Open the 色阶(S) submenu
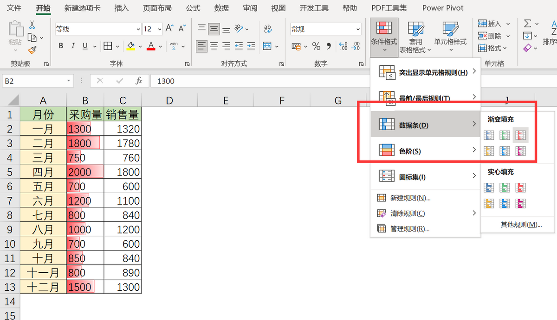Image resolution: width=557 pixels, height=320 pixels. point(425,151)
